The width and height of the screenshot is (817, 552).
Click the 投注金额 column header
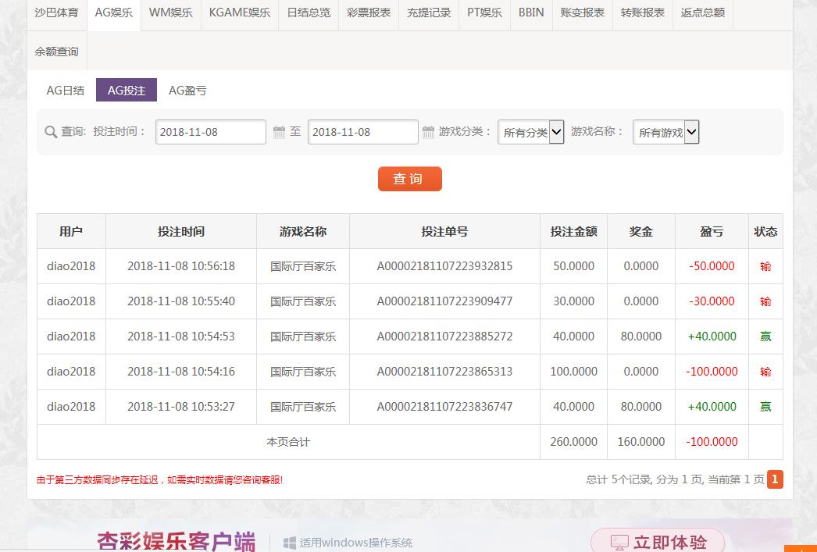point(573,231)
